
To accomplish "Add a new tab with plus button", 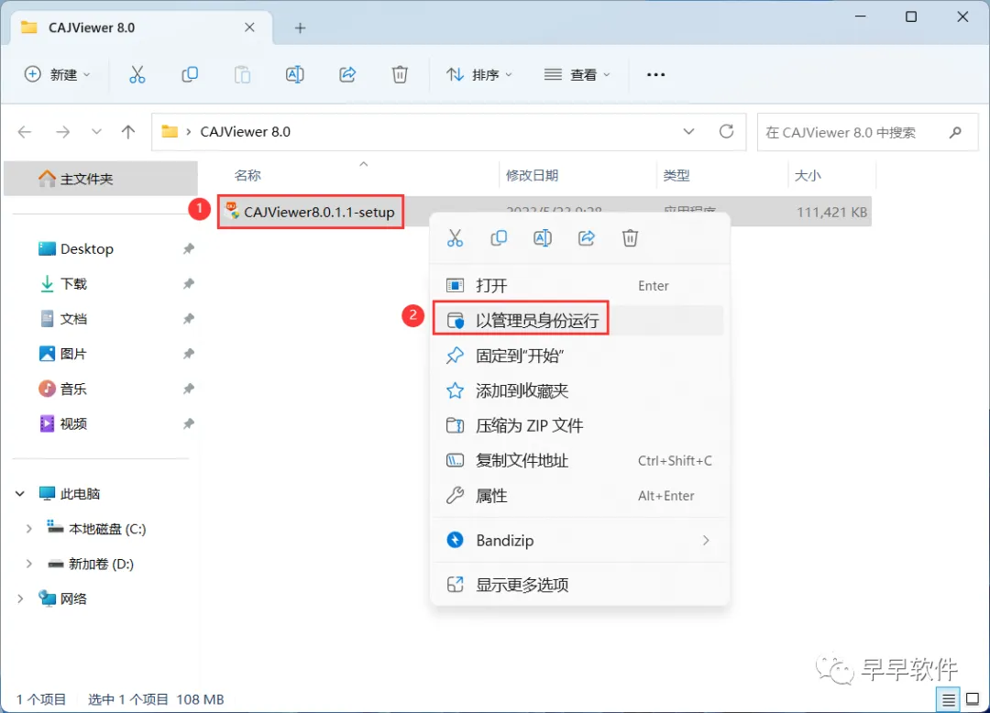I will (300, 27).
